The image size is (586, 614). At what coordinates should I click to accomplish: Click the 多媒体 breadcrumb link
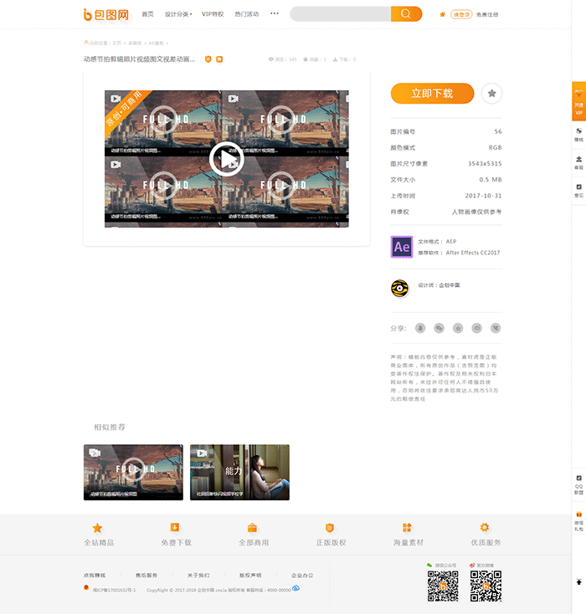pos(135,43)
